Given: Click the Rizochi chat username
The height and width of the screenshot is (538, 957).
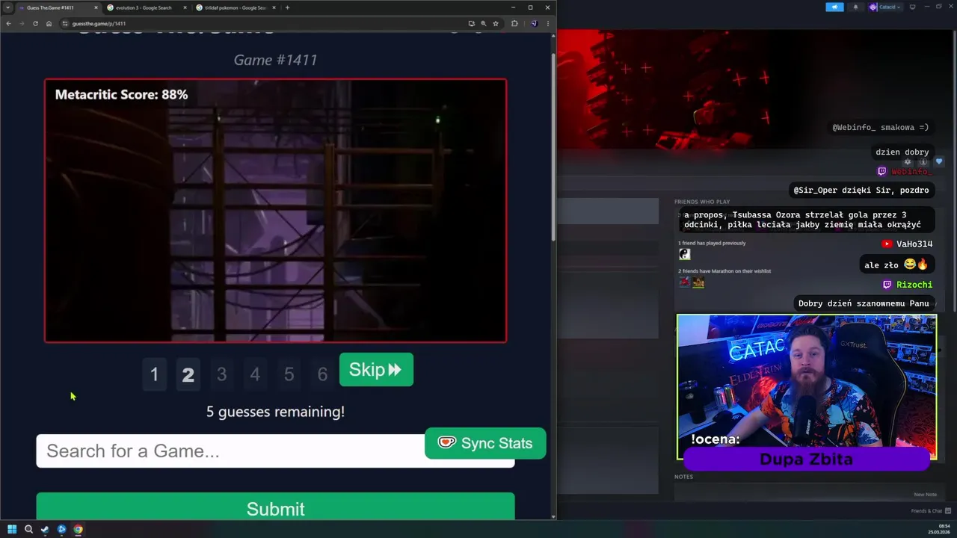Looking at the screenshot, I should click(914, 285).
